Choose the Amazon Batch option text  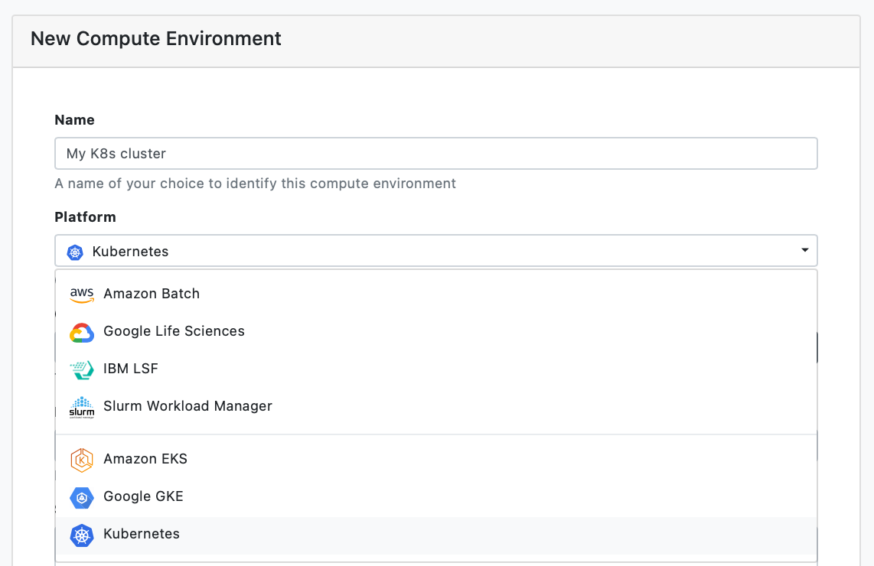152,294
